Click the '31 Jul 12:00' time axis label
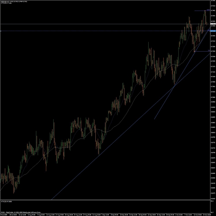 (x=22, y=215)
